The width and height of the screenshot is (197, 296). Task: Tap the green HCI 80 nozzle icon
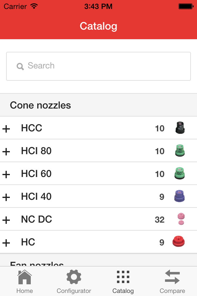(x=180, y=151)
